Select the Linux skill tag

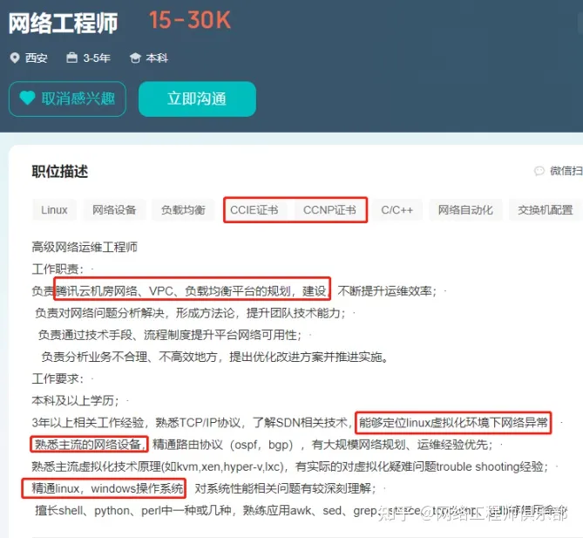54,210
